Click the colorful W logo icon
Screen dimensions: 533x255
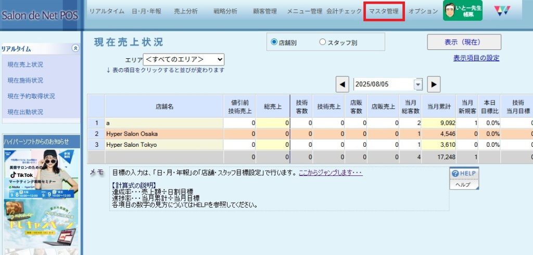(x=502, y=11)
